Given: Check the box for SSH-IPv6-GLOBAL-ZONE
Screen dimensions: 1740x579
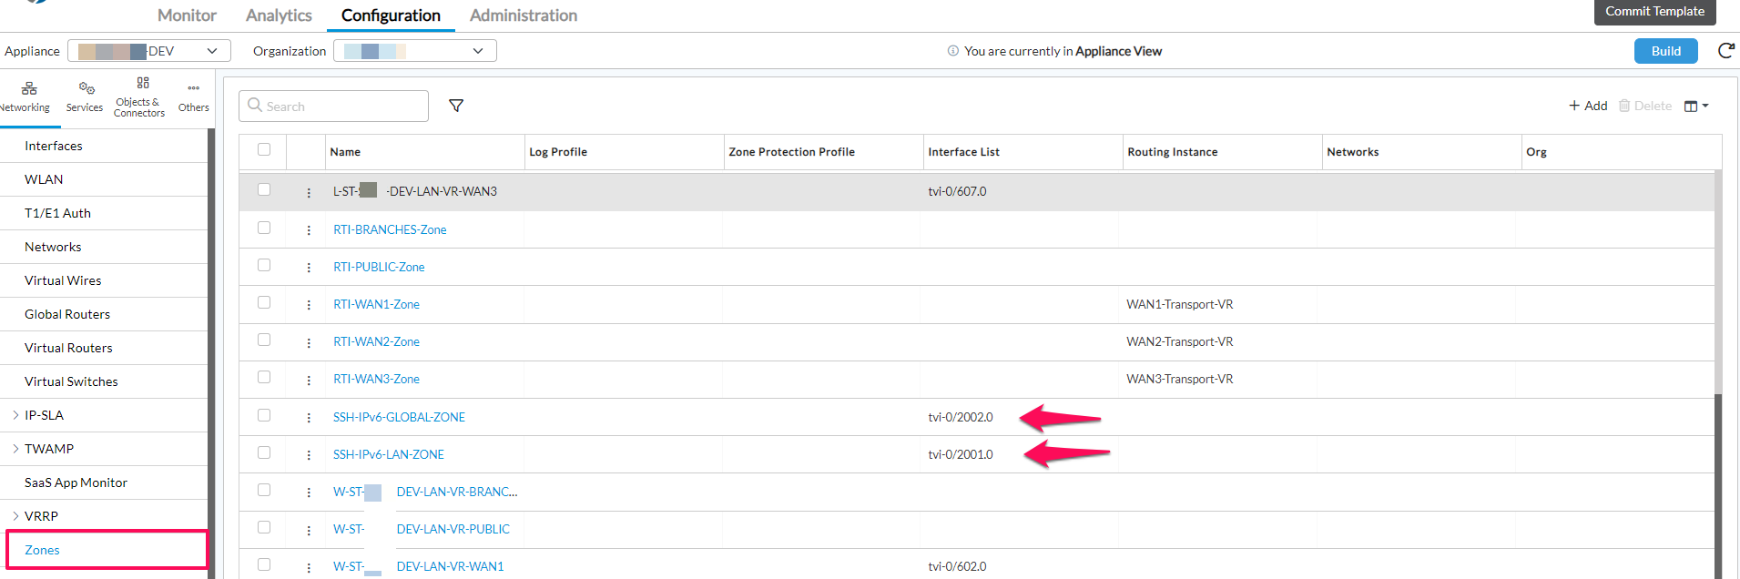Looking at the screenshot, I should [264, 415].
